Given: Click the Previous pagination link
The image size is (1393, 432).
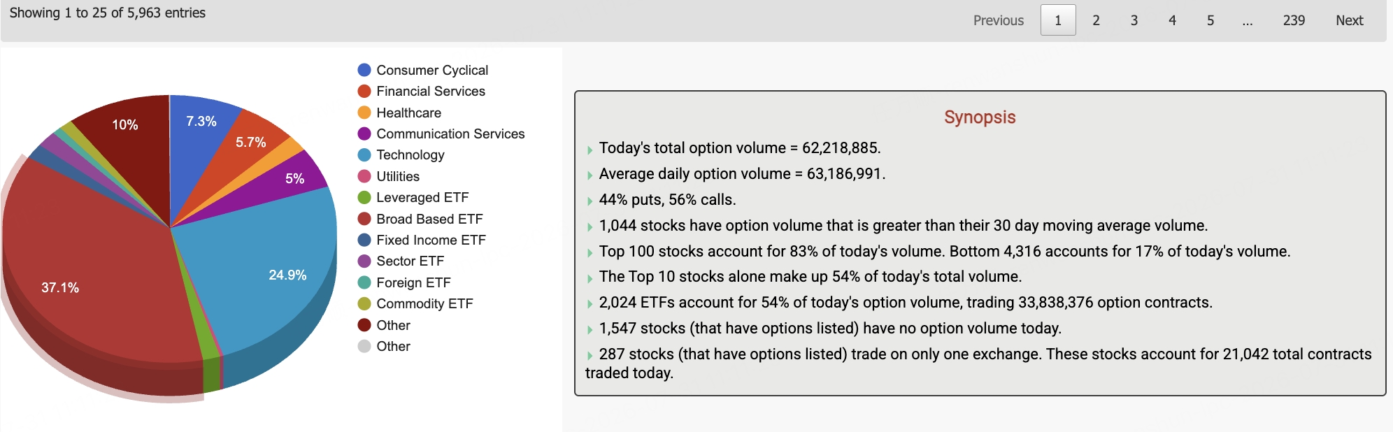Looking at the screenshot, I should click(x=998, y=20).
